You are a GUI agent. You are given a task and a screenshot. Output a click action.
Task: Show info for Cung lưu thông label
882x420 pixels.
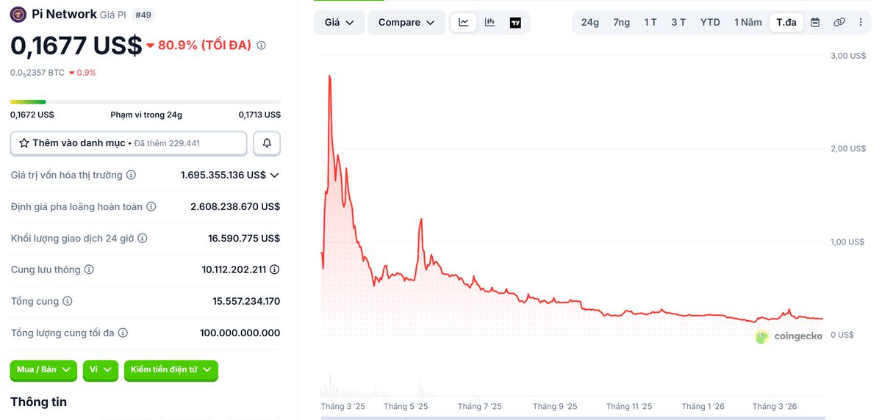89,270
